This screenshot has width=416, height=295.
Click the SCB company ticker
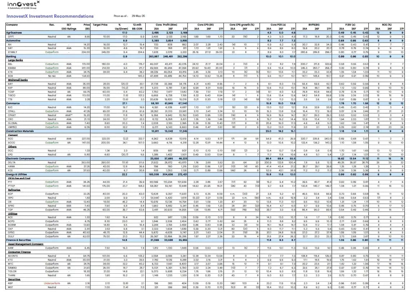pyautogui.click(x=10, y=76)
